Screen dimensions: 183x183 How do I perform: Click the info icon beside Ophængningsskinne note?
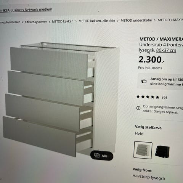coord(138,108)
